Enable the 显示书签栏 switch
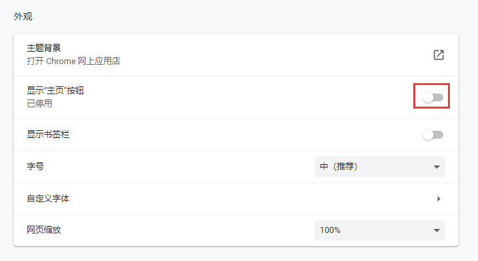 (x=433, y=135)
